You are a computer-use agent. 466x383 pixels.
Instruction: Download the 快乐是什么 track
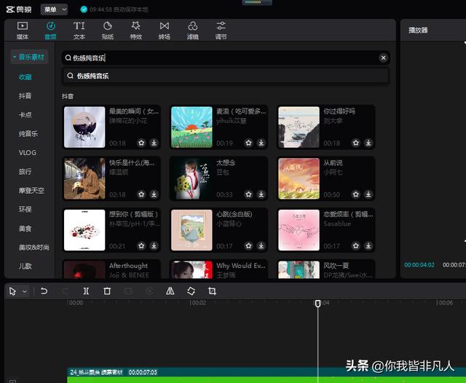click(x=154, y=194)
